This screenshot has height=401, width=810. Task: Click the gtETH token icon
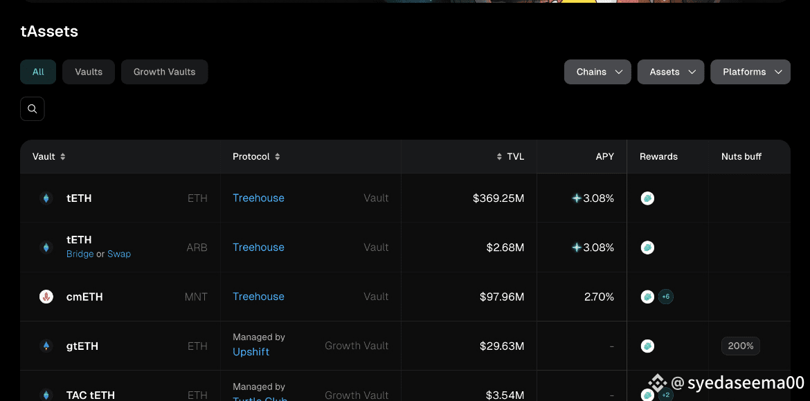tap(46, 346)
